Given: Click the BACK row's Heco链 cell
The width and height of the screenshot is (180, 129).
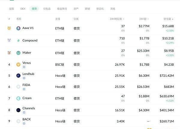Looking at the screenshot, I should click(x=60, y=121).
